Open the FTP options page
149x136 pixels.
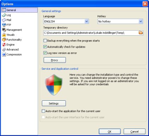[9, 25]
